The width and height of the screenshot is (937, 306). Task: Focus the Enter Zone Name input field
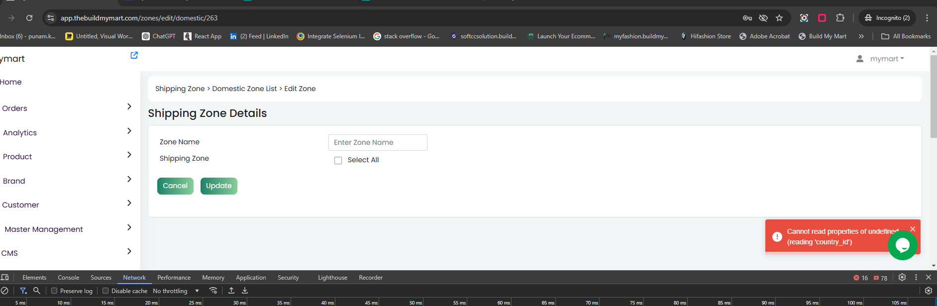point(378,142)
